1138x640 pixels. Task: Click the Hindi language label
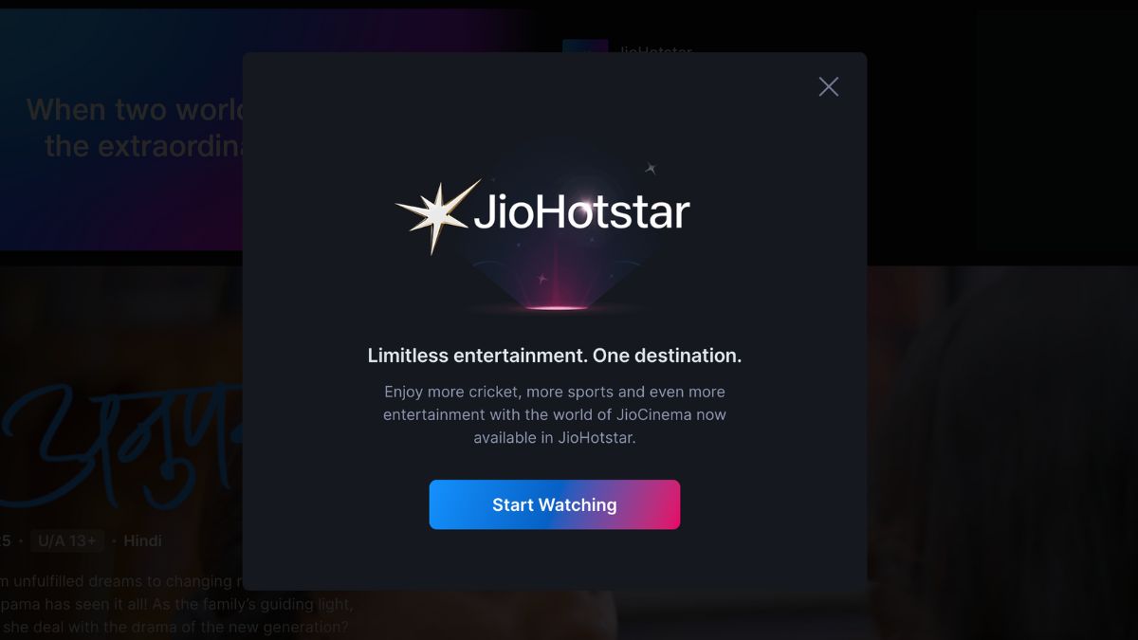[142, 540]
